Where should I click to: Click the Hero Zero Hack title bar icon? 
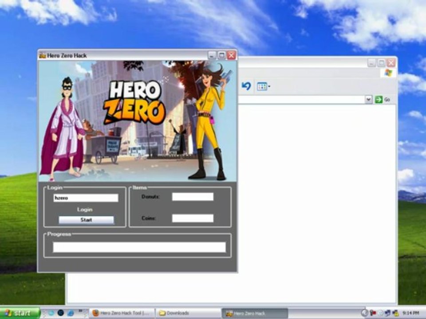[x=43, y=56]
